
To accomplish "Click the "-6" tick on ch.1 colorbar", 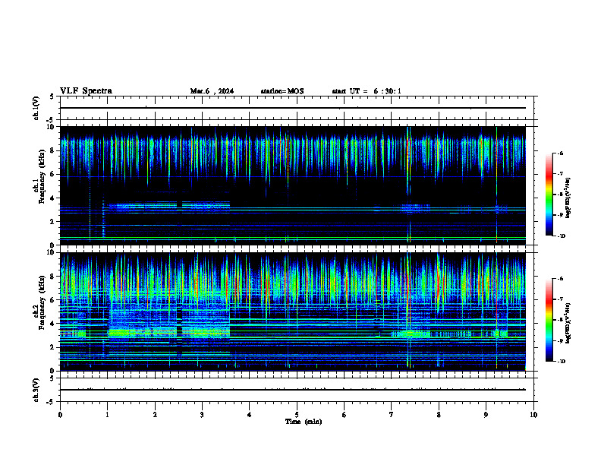I will click(x=560, y=153).
